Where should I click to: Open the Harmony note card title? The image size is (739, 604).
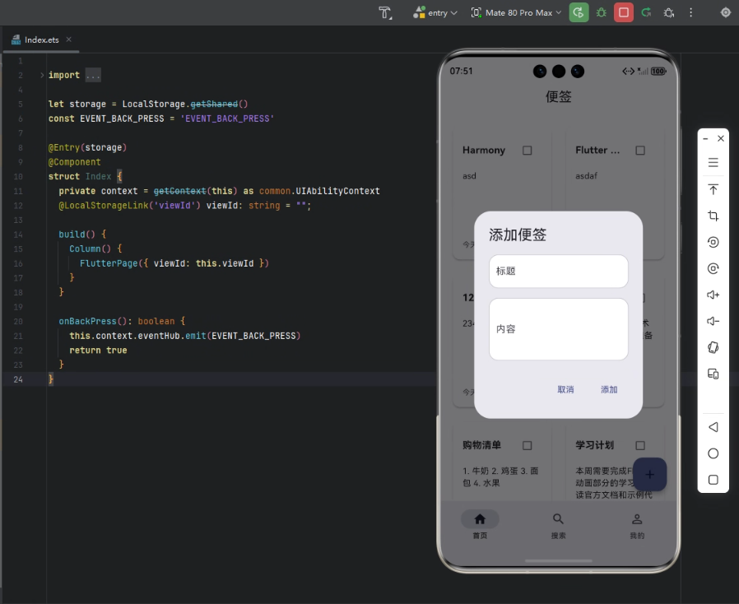[x=484, y=151]
